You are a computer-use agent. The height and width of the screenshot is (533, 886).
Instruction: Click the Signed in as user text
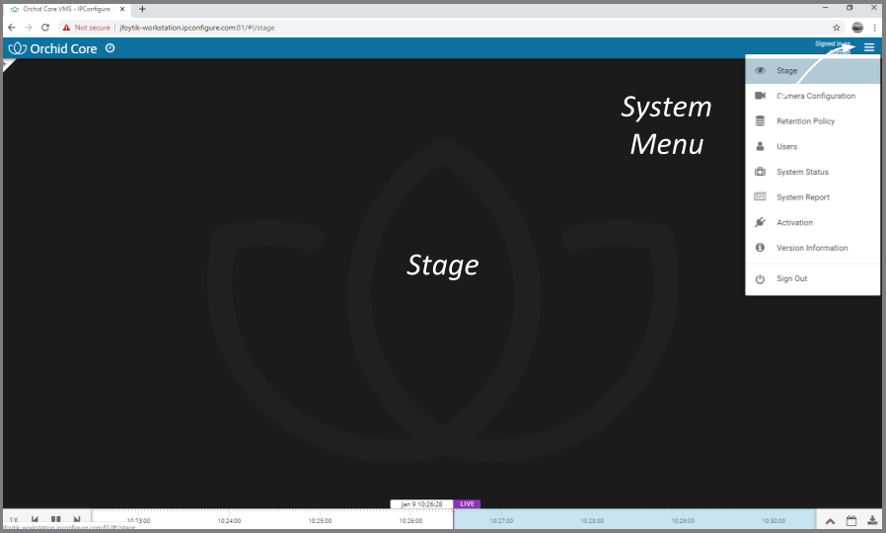click(833, 47)
